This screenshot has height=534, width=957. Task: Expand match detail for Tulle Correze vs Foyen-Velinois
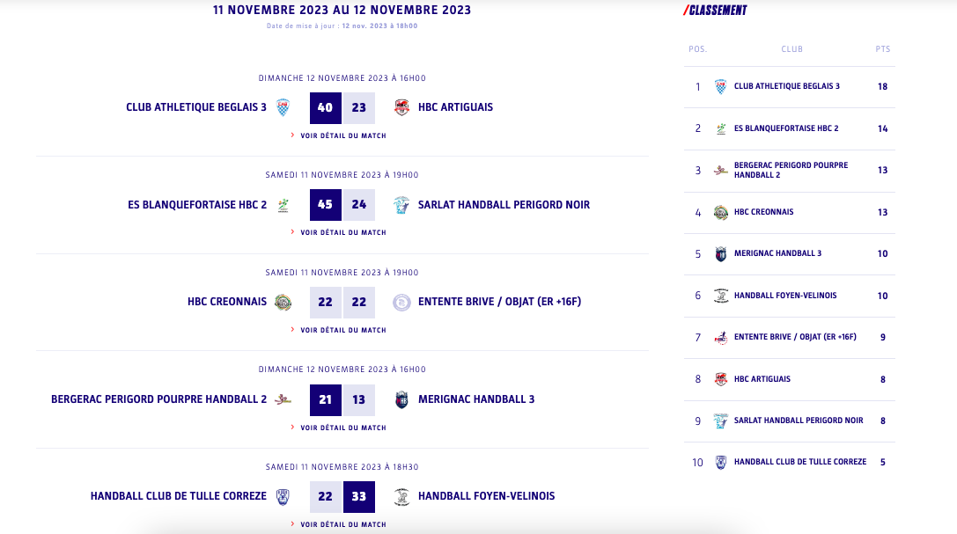click(x=342, y=524)
